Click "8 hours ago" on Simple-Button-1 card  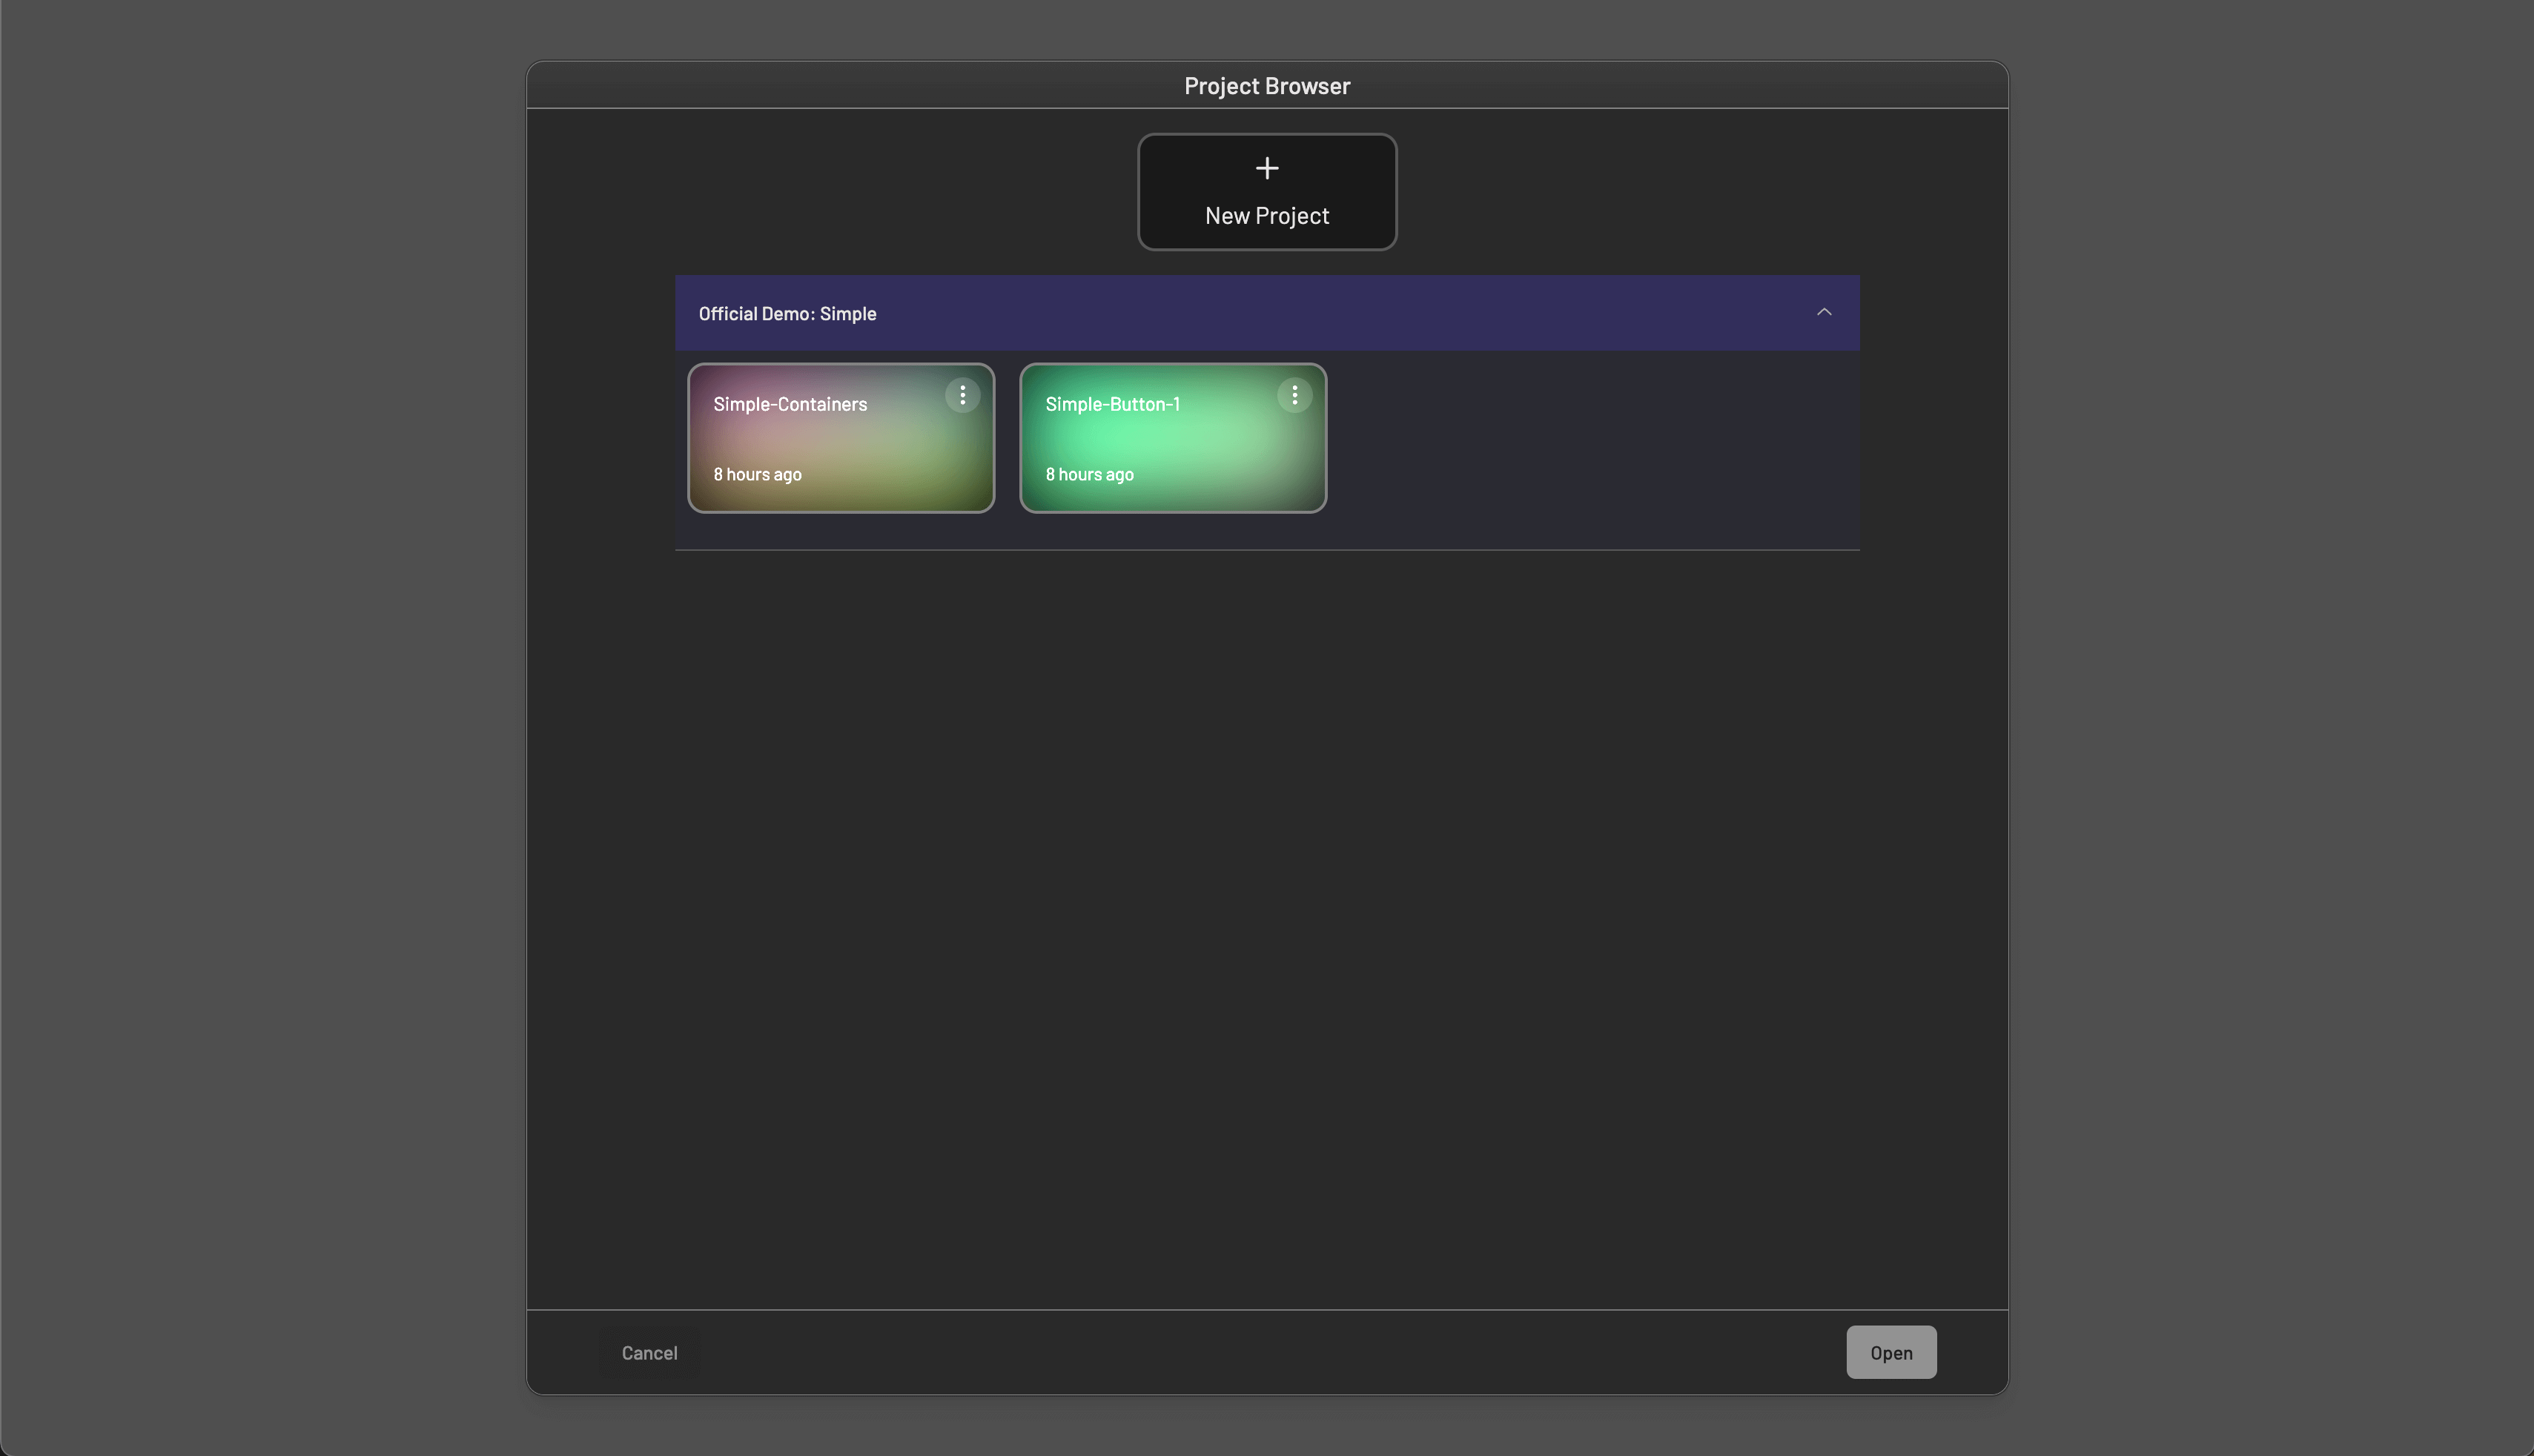[x=1089, y=474]
